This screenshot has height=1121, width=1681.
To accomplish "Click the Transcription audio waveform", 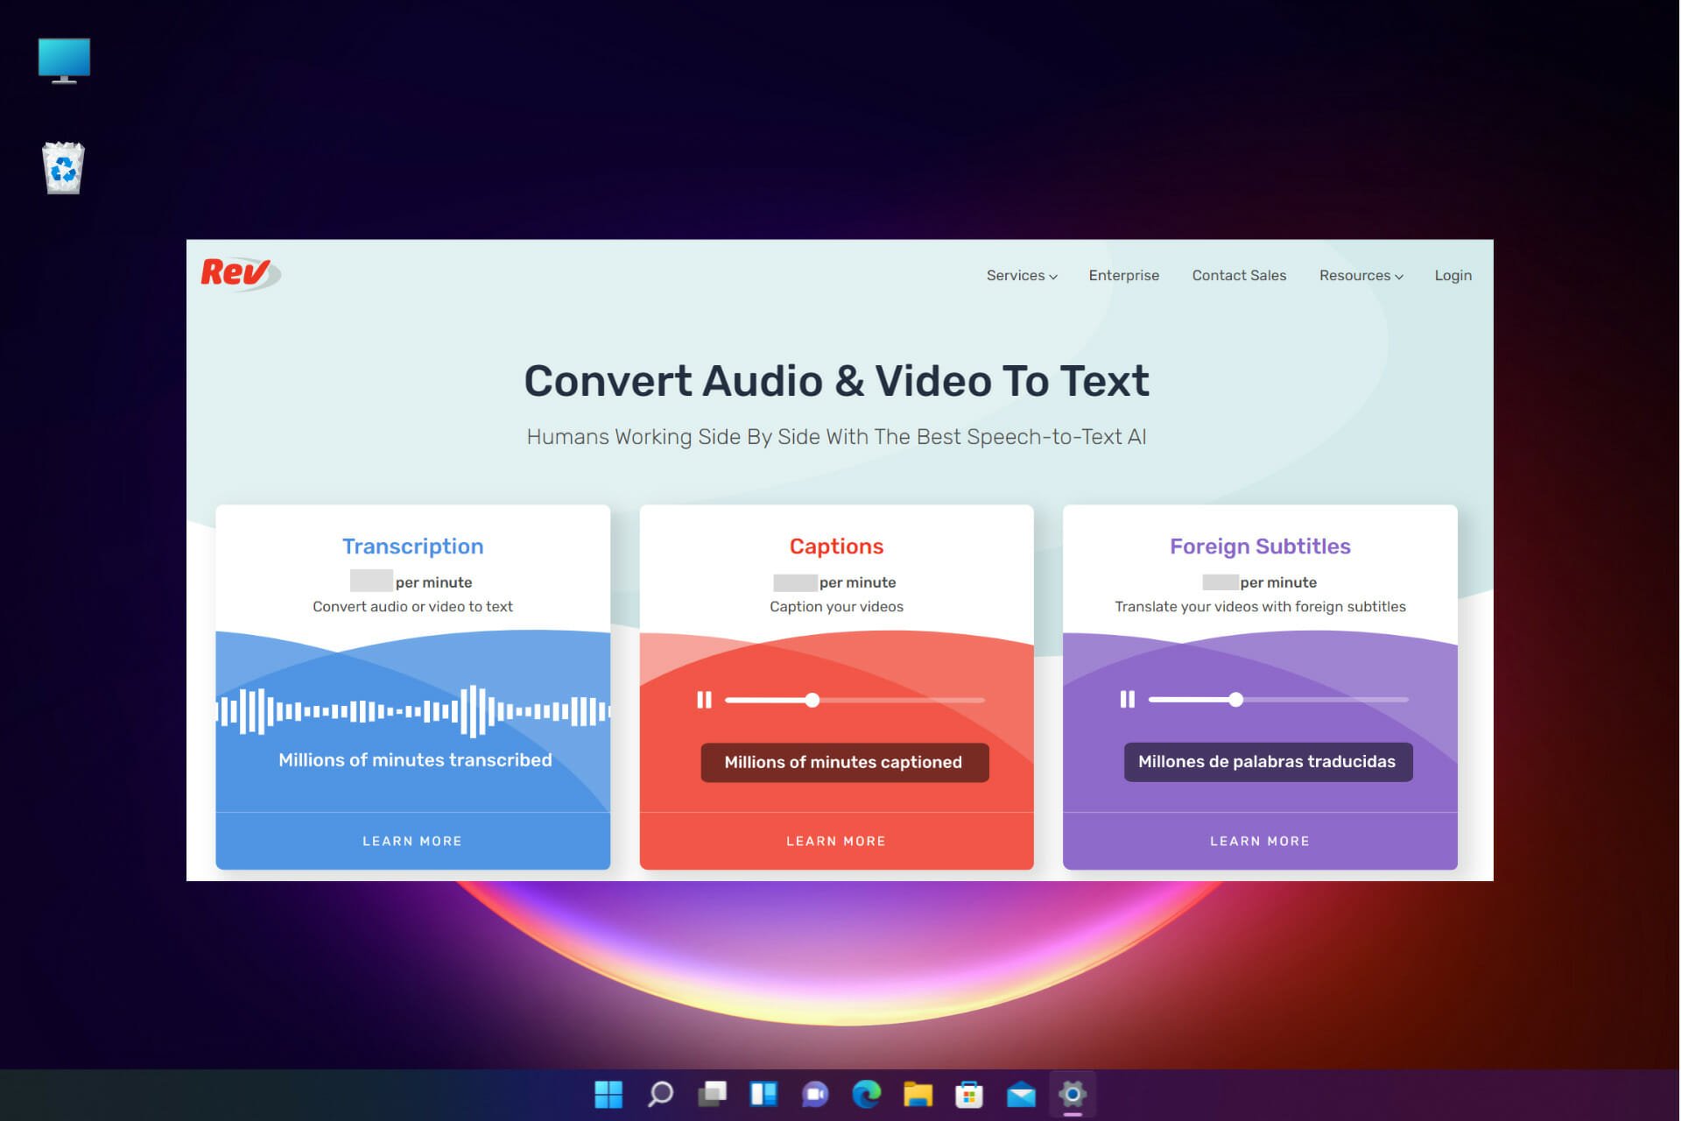I will pyautogui.click(x=412, y=711).
